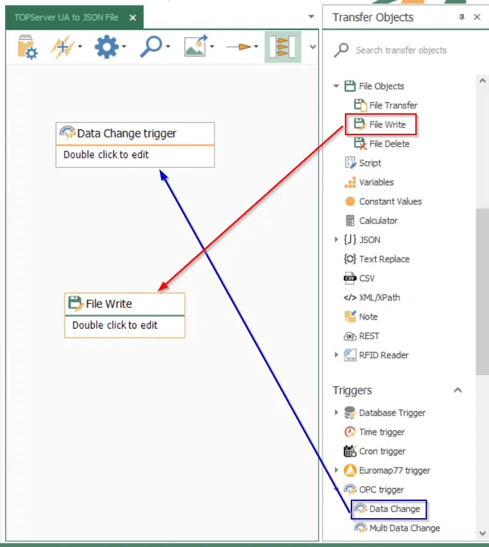Click the Note sticky icon

point(350,316)
